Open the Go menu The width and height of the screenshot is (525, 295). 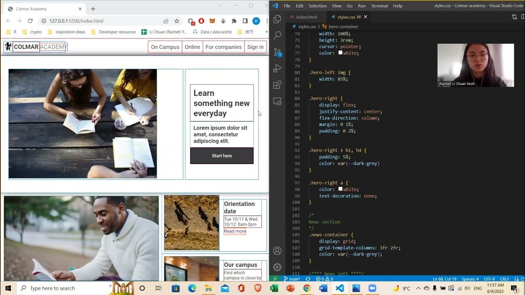pyautogui.click(x=350, y=6)
